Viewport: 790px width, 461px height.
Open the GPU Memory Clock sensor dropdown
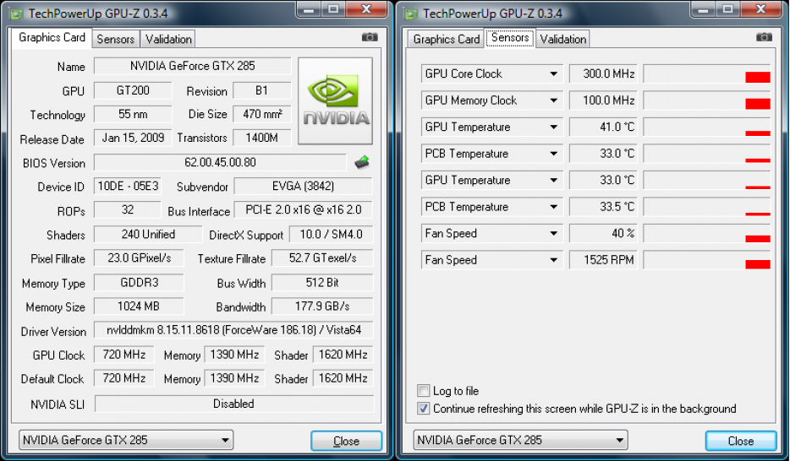(x=554, y=100)
